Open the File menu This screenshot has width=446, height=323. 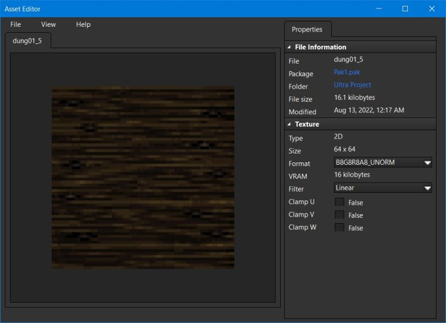coord(15,24)
